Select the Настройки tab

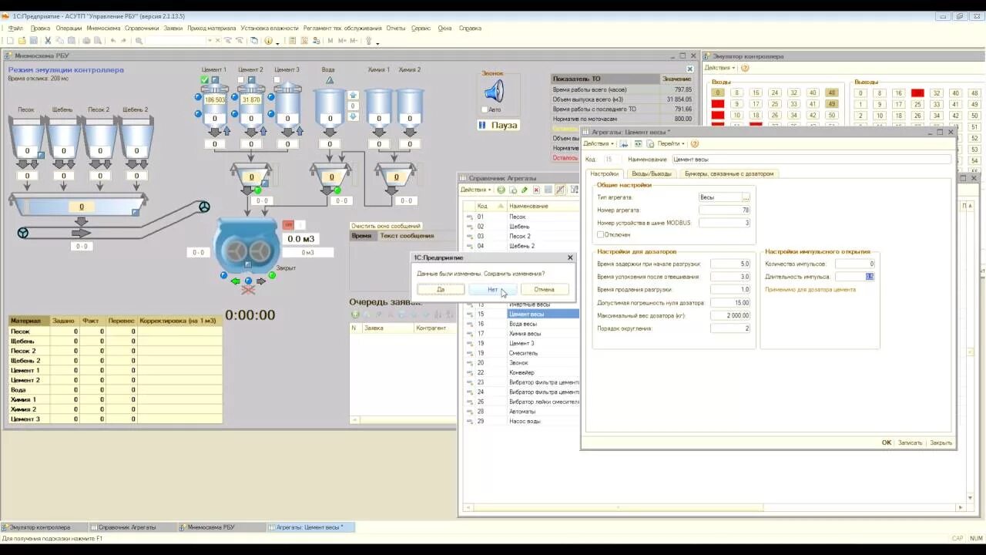605,173
